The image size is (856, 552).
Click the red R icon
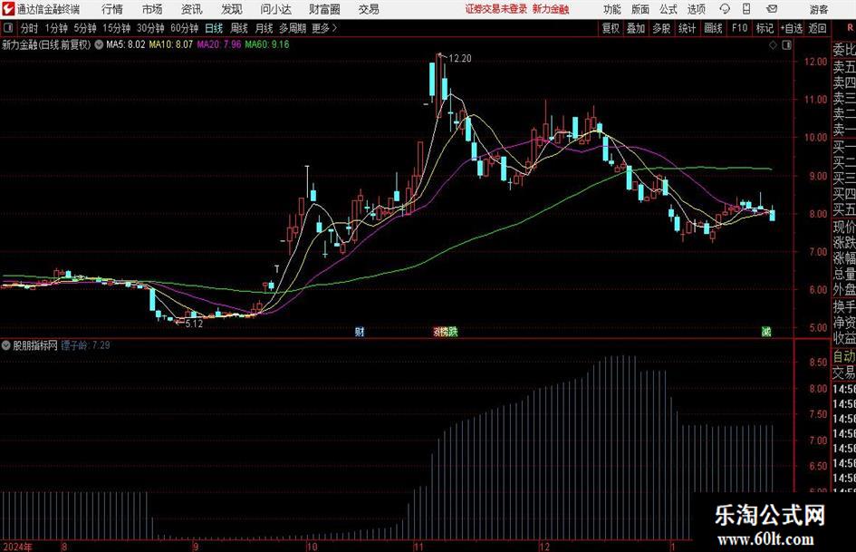coord(850,28)
